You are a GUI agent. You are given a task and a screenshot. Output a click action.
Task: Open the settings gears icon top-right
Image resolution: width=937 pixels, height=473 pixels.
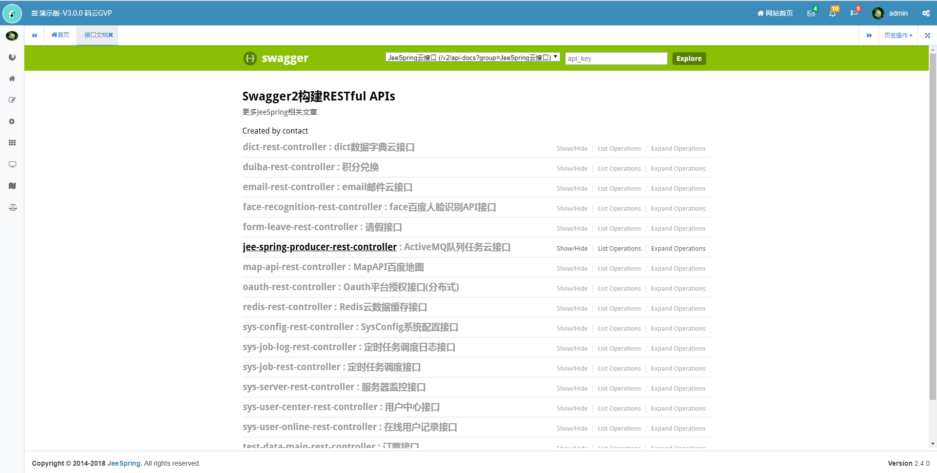click(926, 13)
